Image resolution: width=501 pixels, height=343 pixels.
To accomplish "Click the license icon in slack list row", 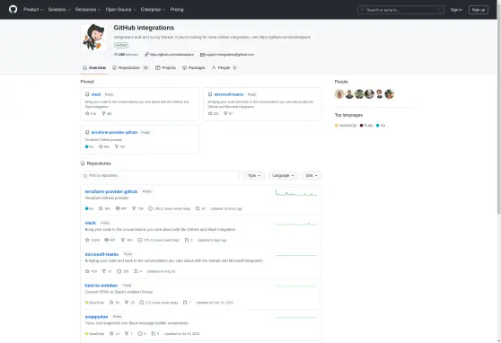I will (x=107, y=240).
